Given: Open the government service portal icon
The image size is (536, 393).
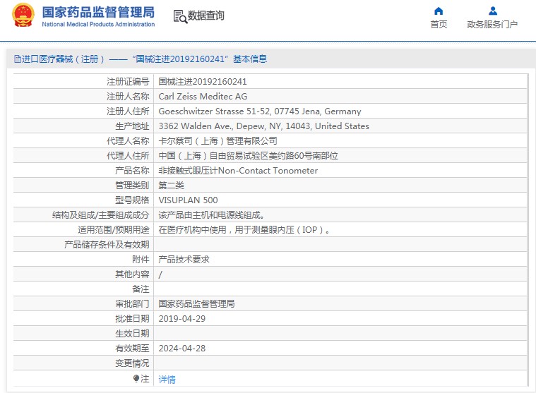Looking at the screenshot, I should (493, 11).
